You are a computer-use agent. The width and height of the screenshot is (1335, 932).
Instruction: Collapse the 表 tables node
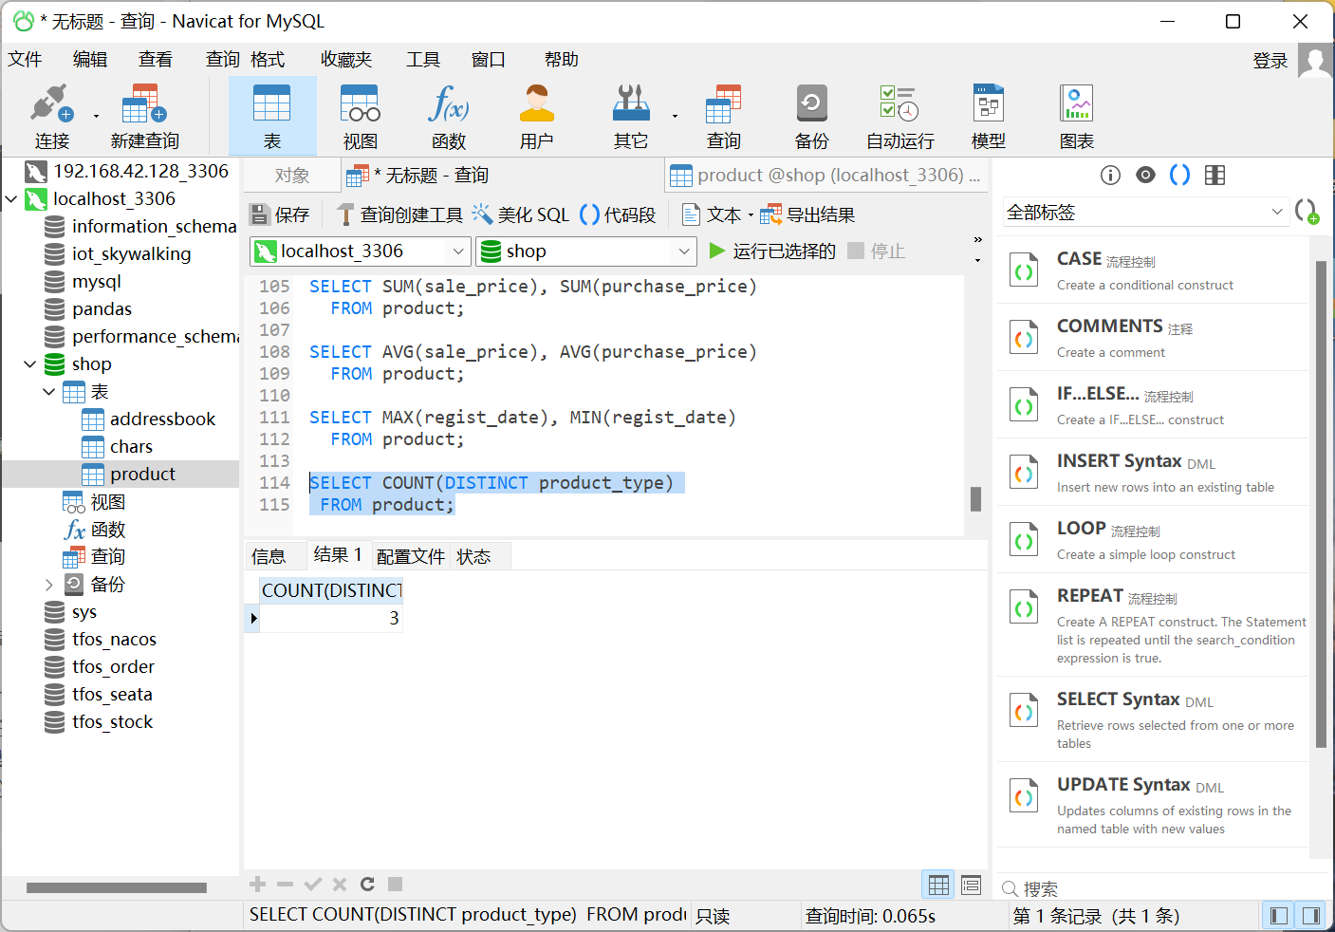coord(49,392)
